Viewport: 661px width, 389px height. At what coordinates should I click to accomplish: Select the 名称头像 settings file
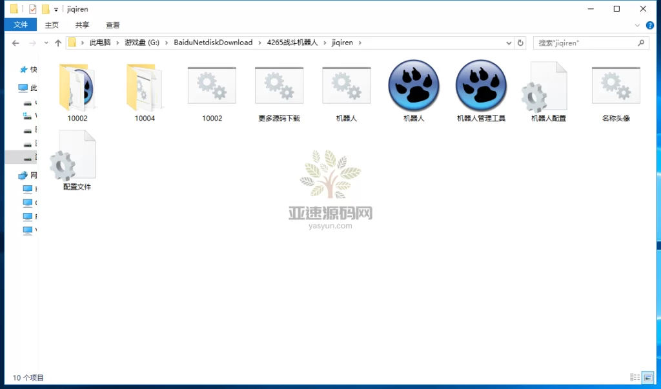coord(615,87)
